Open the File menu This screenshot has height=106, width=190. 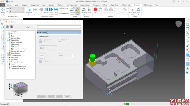[x=3, y=5]
